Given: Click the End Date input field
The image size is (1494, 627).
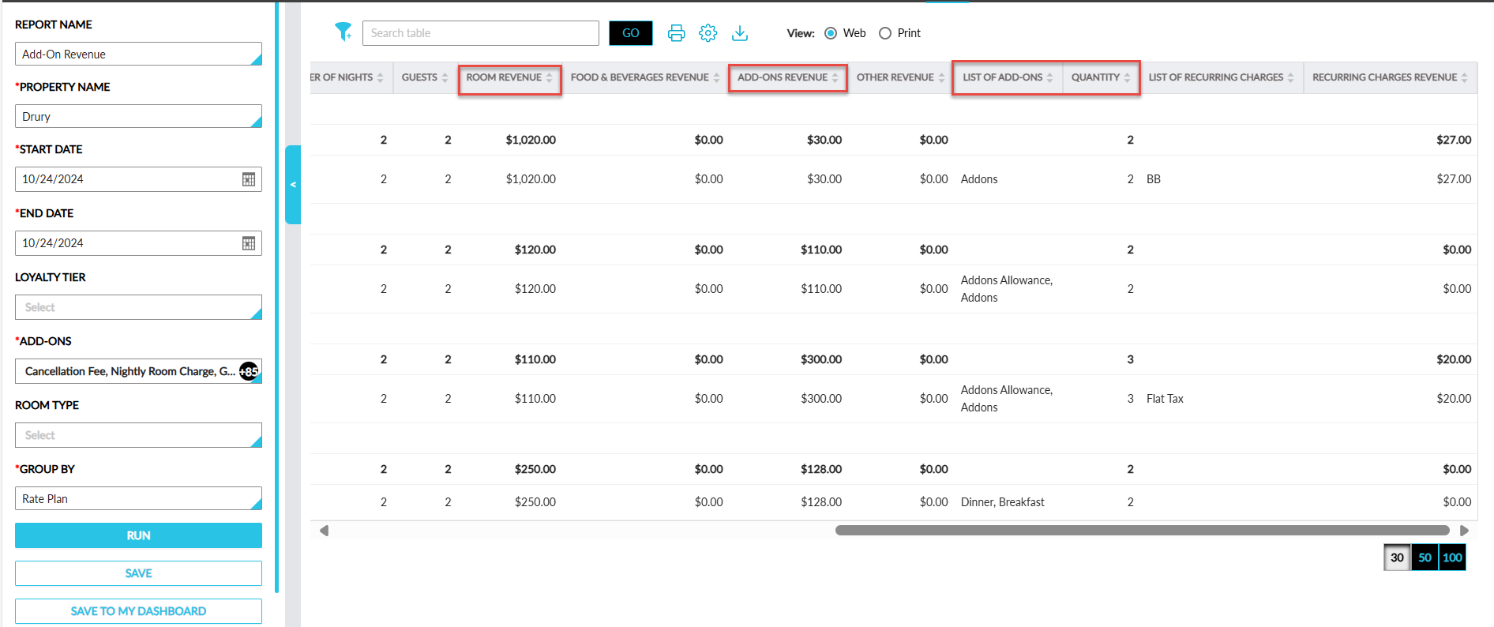Looking at the screenshot, I should [x=138, y=243].
